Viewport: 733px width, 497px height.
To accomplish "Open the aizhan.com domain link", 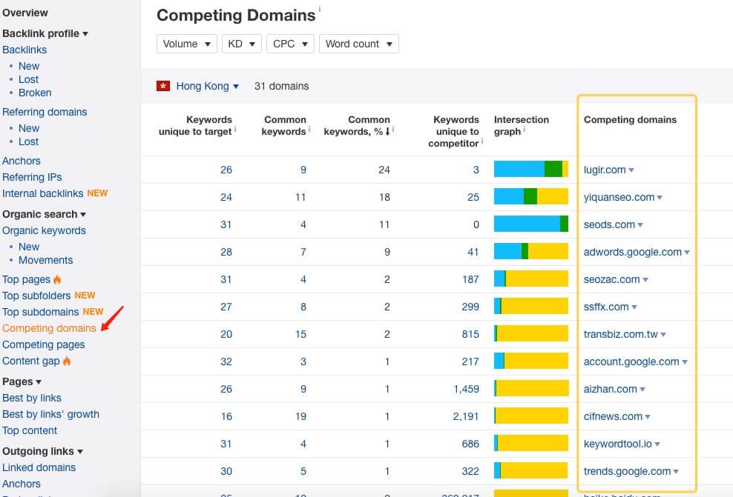I will tap(610, 389).
